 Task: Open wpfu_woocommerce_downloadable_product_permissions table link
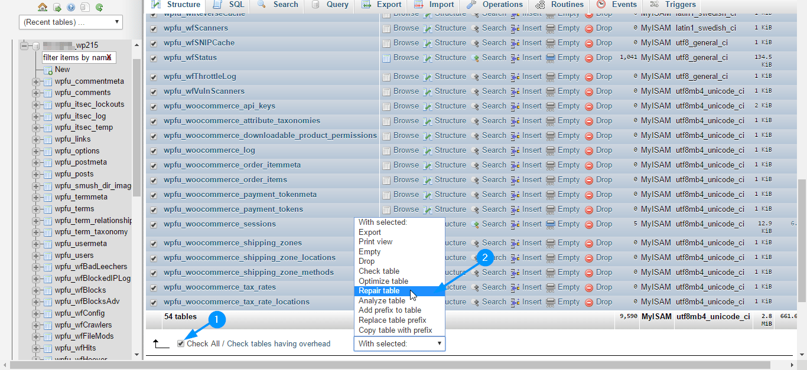coord(271,136)
